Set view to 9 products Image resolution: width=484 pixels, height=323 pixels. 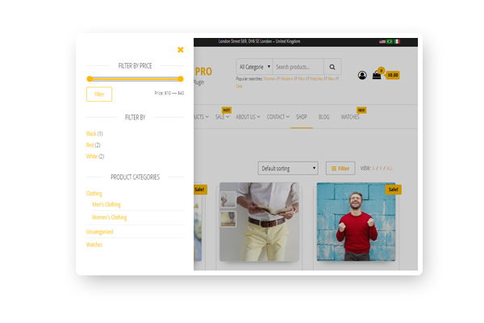click(380, 169)
